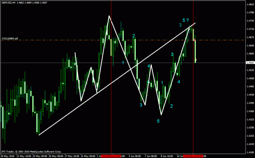
Task: Click the 1.4185 price axis label
Action: 251,153
